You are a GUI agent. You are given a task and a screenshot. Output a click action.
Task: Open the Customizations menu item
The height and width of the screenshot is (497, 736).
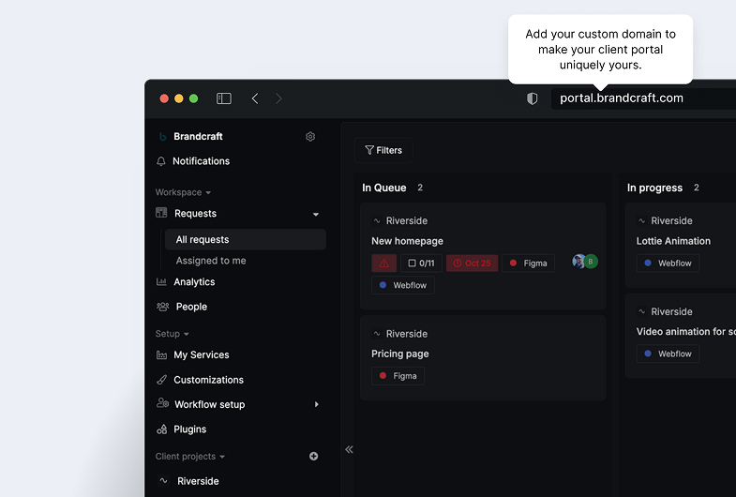tap(208, 380)
